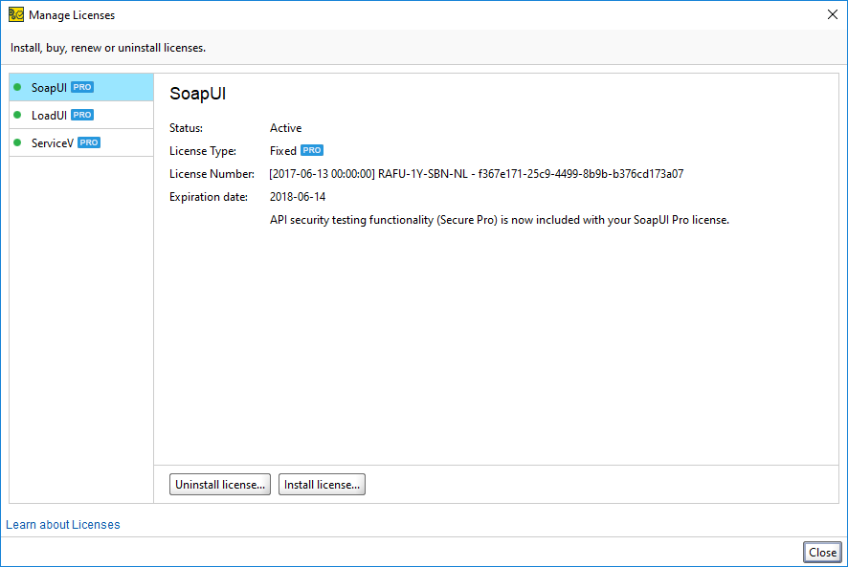Image resolution: width=848 pixels, height=567 pixels.
Task: Click the Manage Licenses title bar app icon
Action: 16,14
